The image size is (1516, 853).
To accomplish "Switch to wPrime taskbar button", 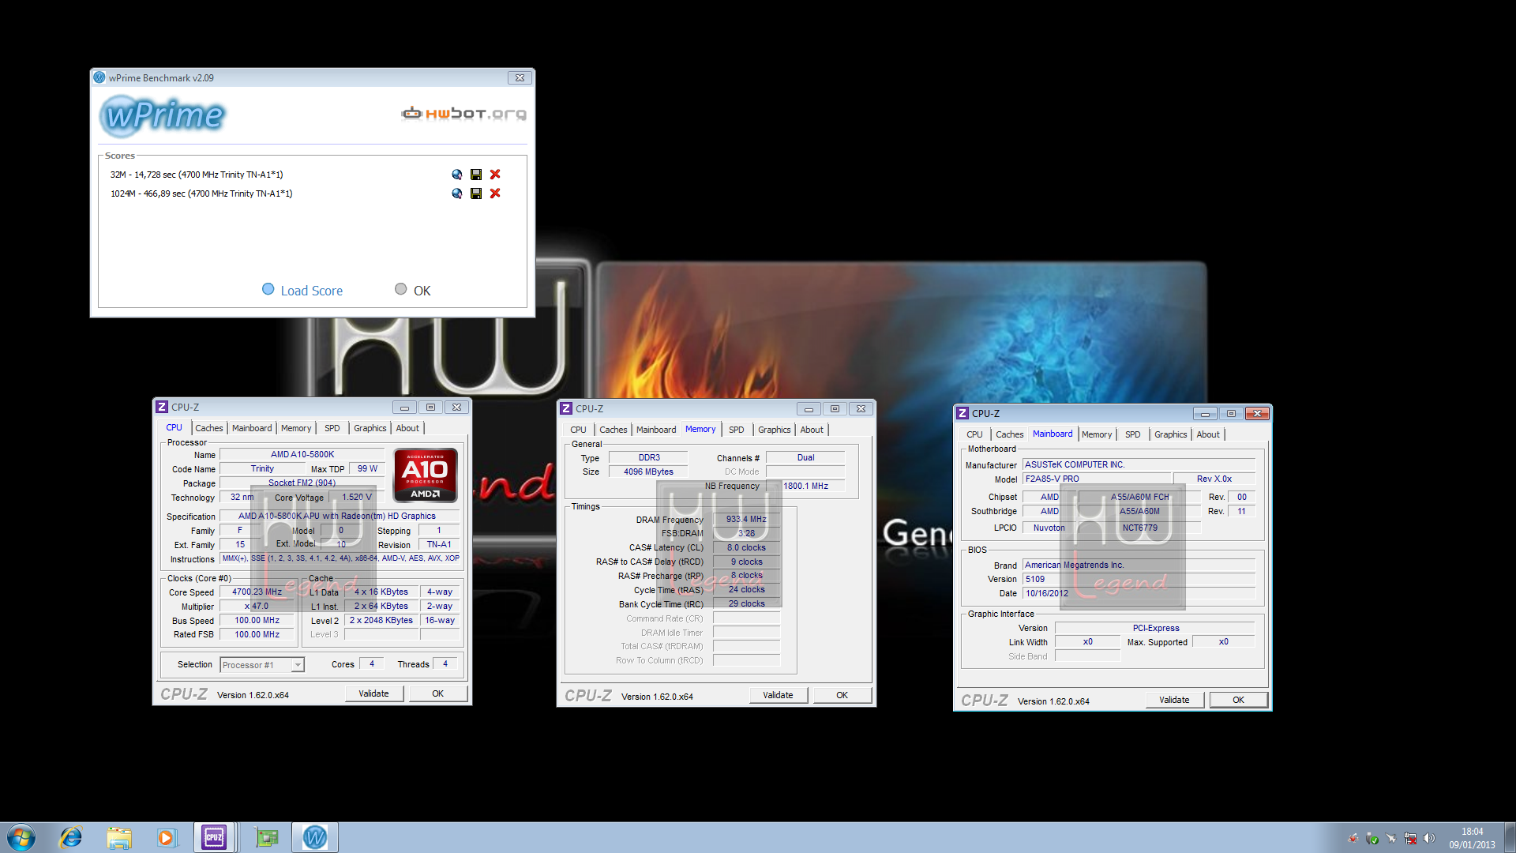I will 315,837.
